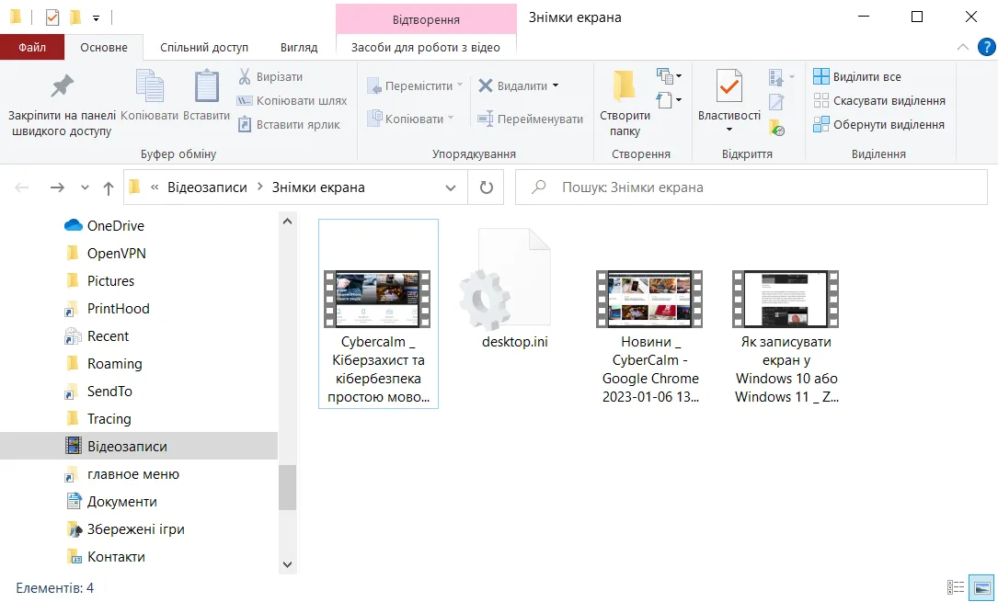The image size is (998, 602).
Task: Switch to the Вигляд tab
Action: point(299,48)
